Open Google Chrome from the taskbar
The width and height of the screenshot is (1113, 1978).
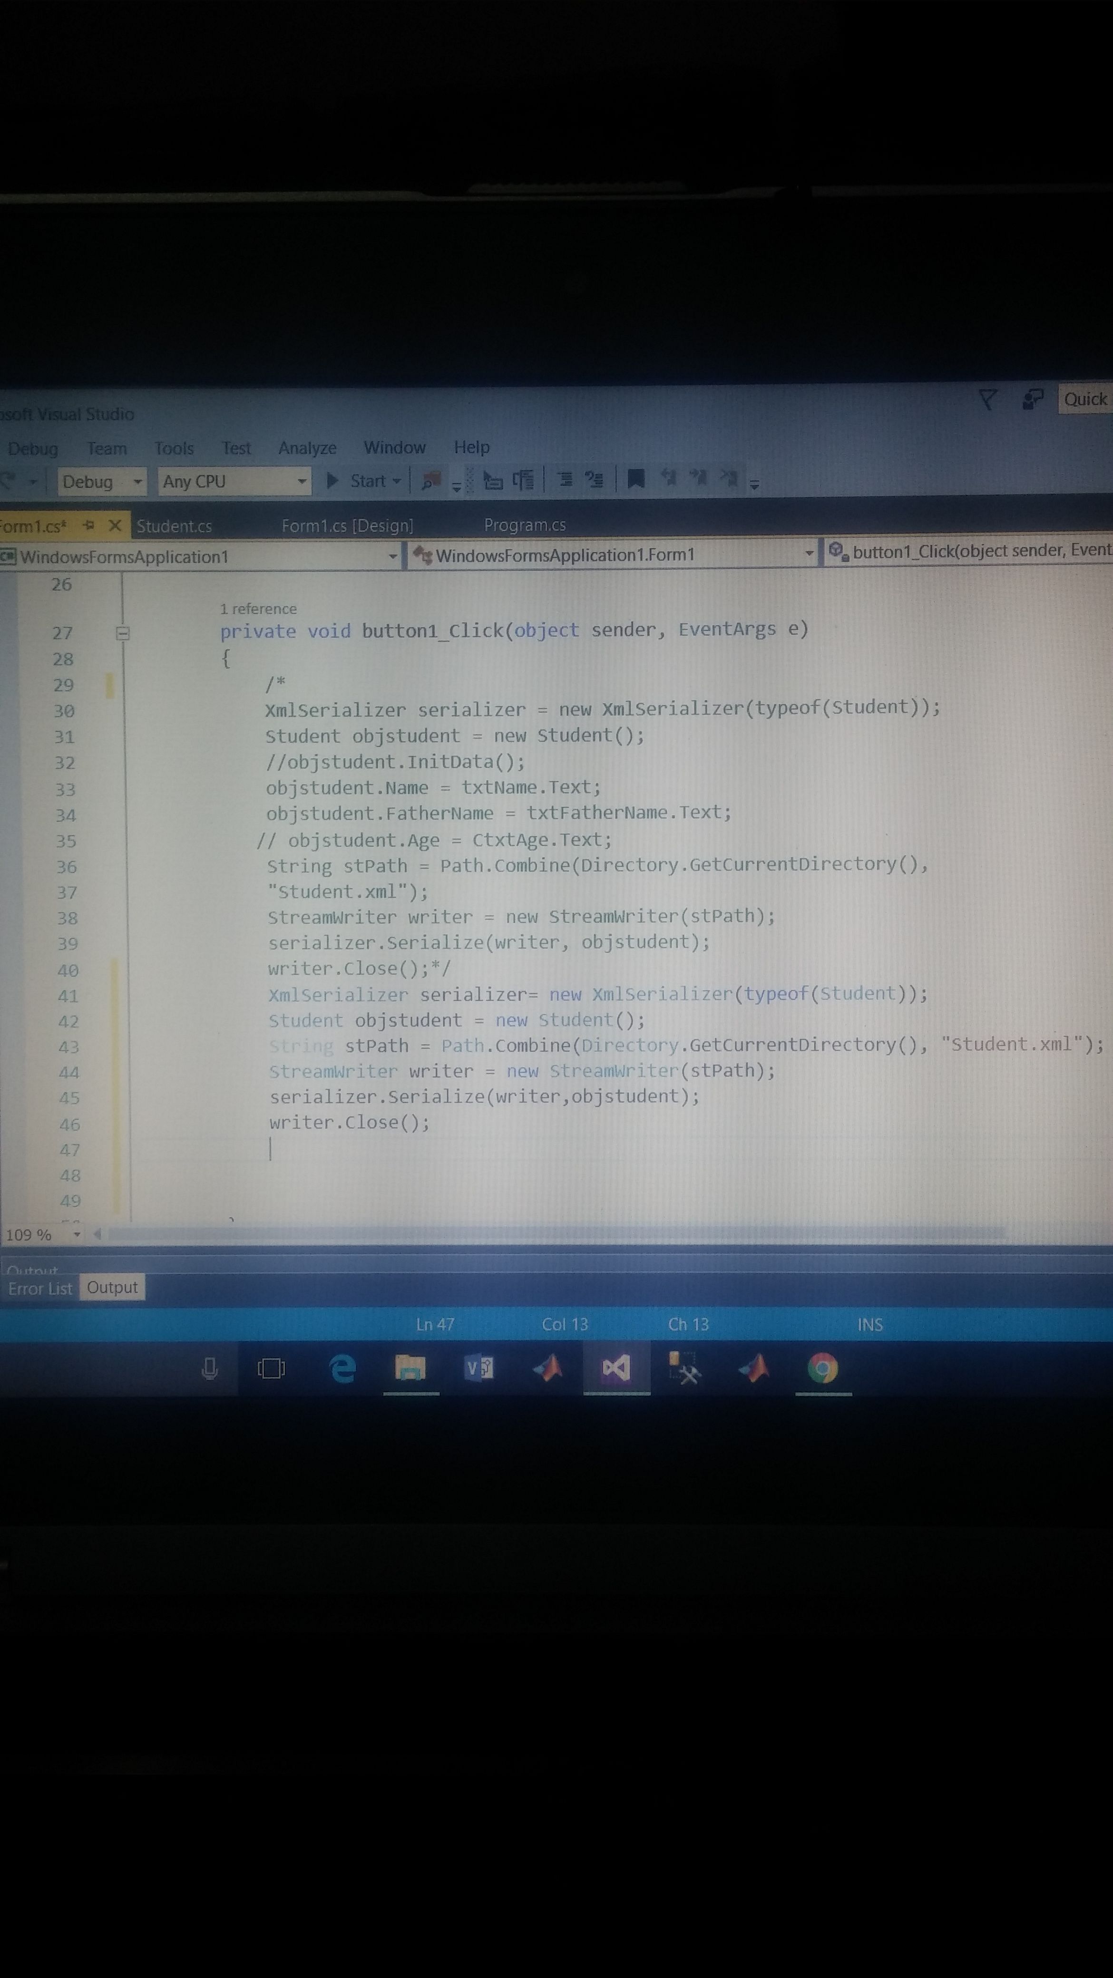click(x=823, y=1369)
